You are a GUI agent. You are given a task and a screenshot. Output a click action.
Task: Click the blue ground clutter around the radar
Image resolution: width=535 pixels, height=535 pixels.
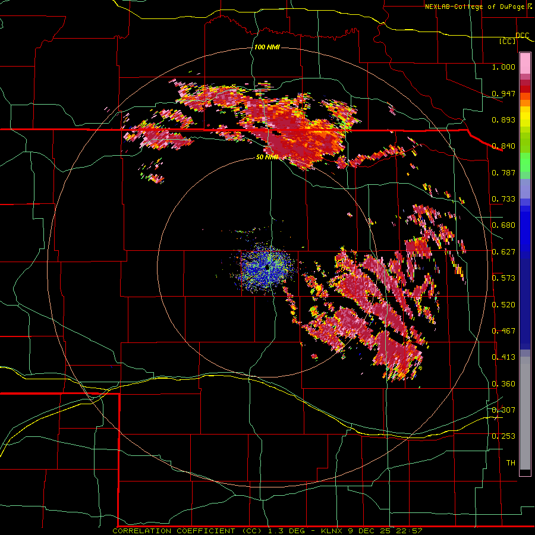265,268
